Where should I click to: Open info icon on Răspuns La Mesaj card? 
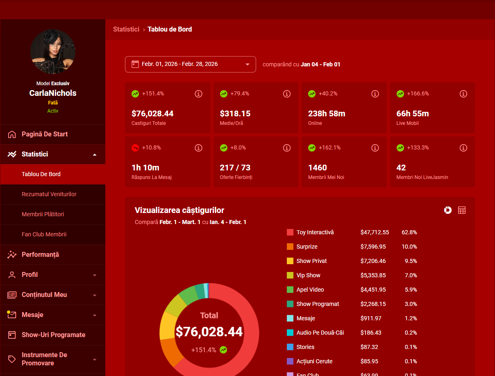[198, 148]
